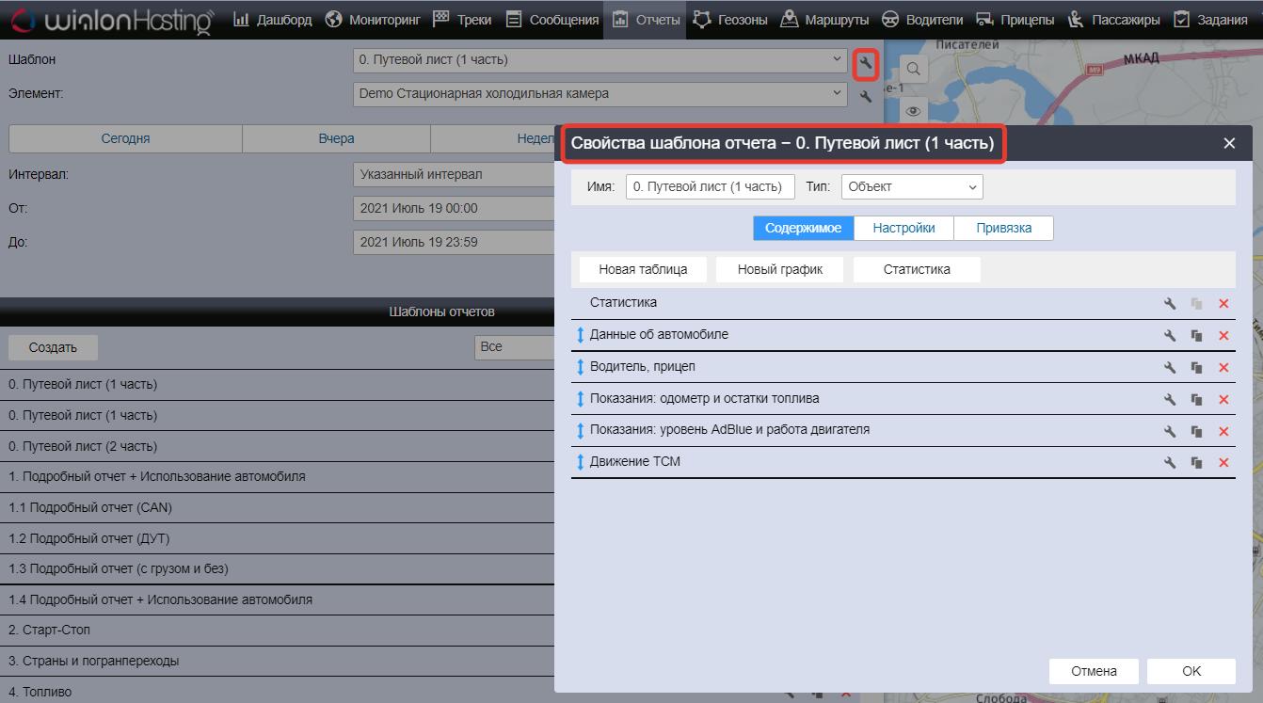The width and height of the screenshot is (1263, 703).
Task: Open the Тип dropdown set to Объект
Action: (x=912, y=186)
